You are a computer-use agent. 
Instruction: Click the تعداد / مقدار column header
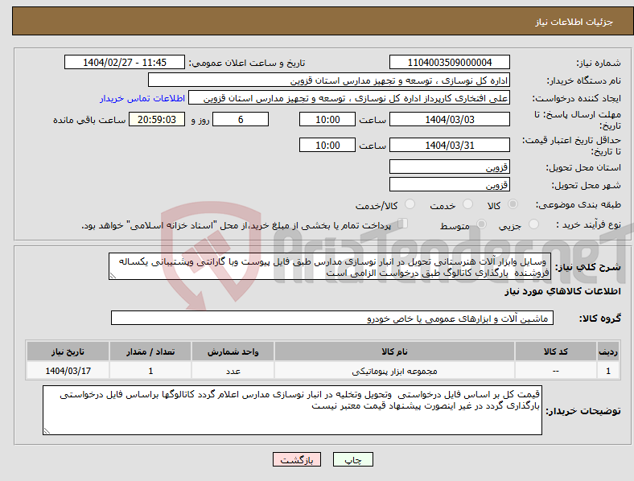point(150,351)
